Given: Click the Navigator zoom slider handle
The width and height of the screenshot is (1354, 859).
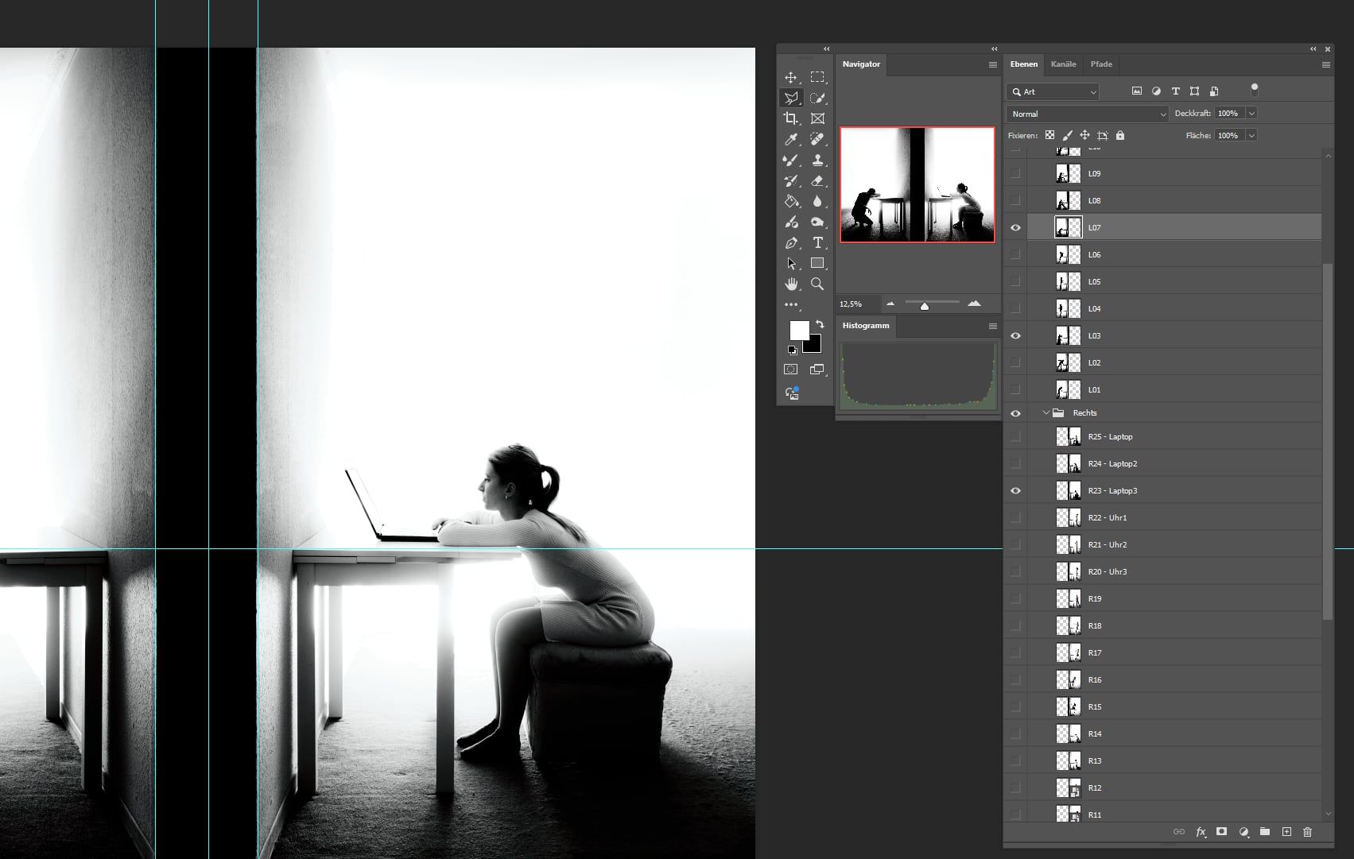Looking at the screenshot, I should (925, 306).
